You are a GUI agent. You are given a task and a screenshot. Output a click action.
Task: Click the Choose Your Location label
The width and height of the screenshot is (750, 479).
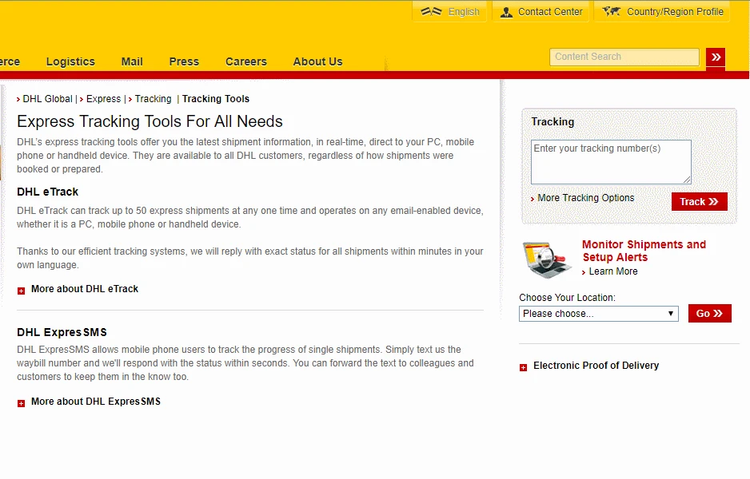567,298
